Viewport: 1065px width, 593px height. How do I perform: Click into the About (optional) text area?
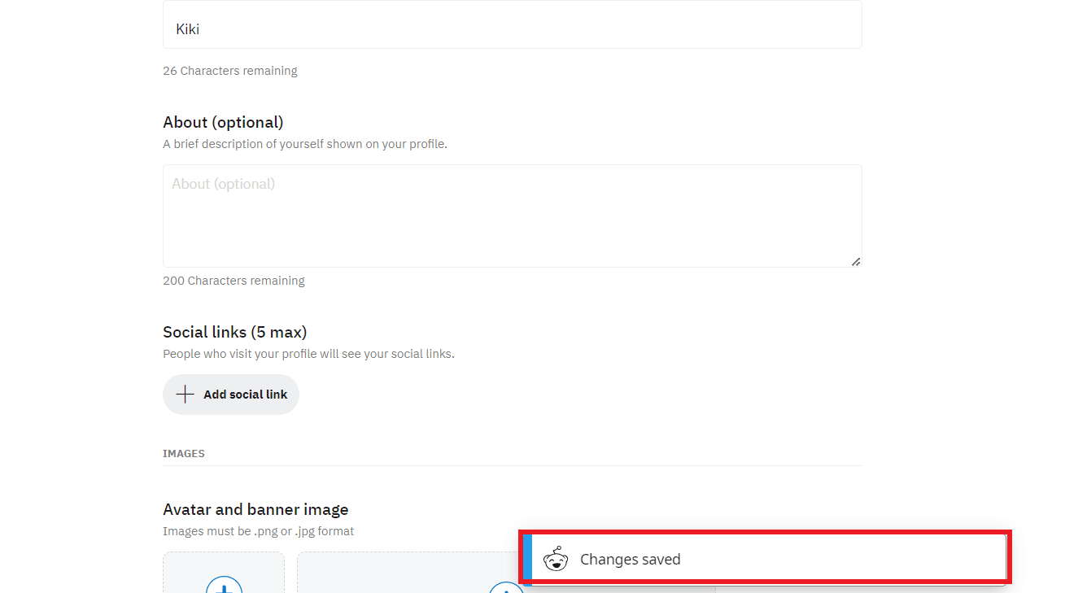point(512,216)
